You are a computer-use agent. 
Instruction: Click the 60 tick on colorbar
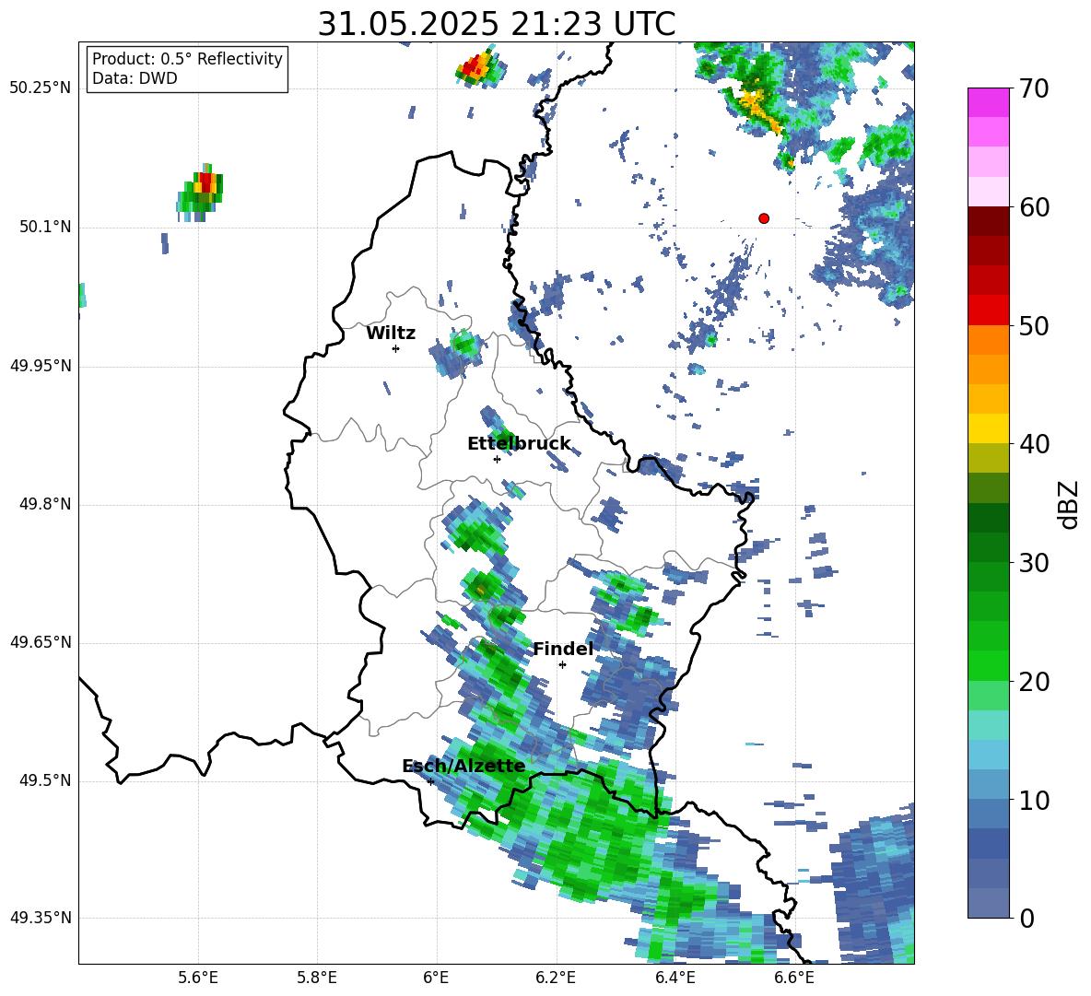1035,207
